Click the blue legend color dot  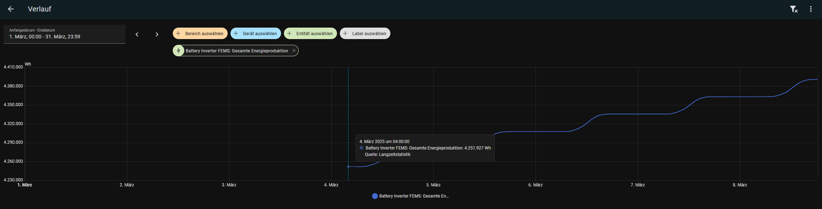point(375,196)
